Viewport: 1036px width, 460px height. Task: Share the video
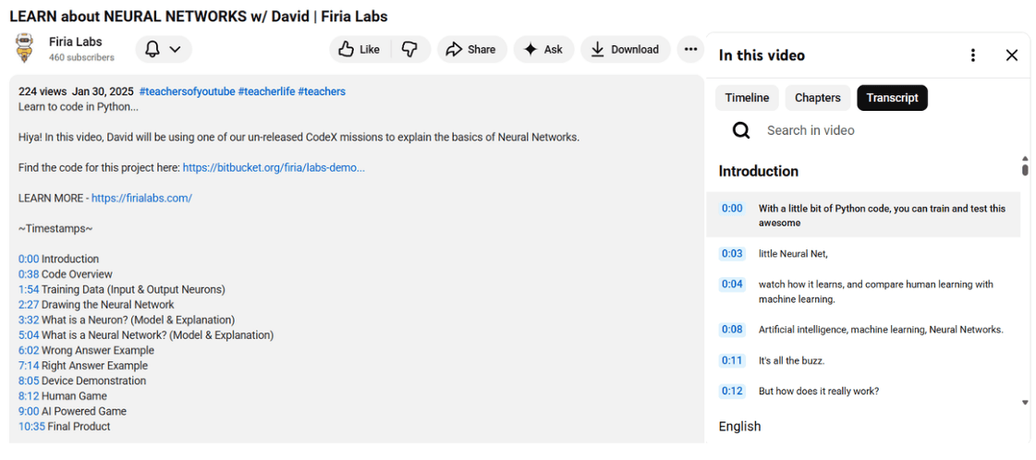[470, 50]
